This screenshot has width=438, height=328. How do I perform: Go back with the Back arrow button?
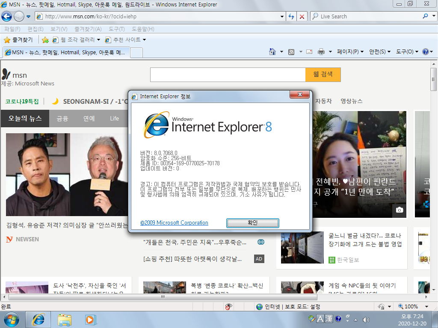point(6,17)
